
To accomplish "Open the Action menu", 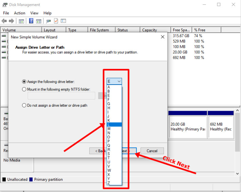I will click(x=20, y=13).
